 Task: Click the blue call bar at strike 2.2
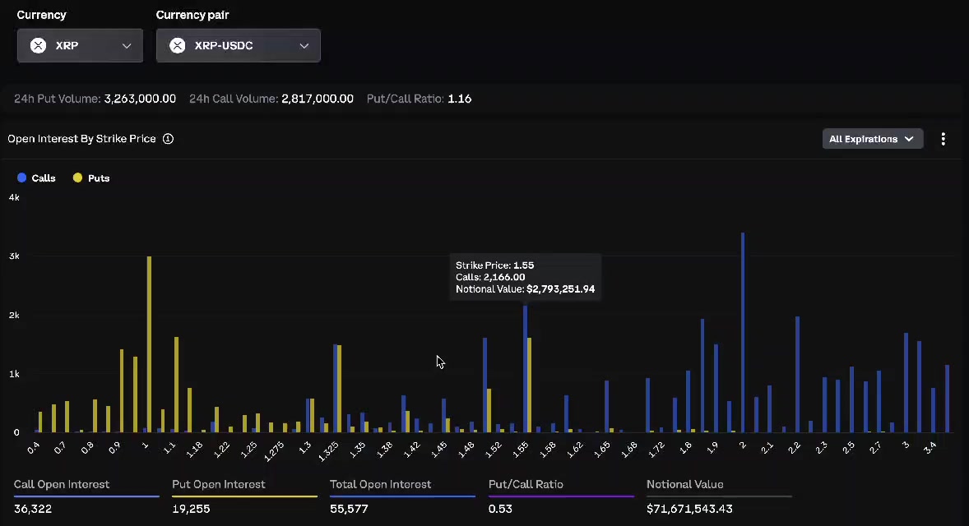coord(797,374)
